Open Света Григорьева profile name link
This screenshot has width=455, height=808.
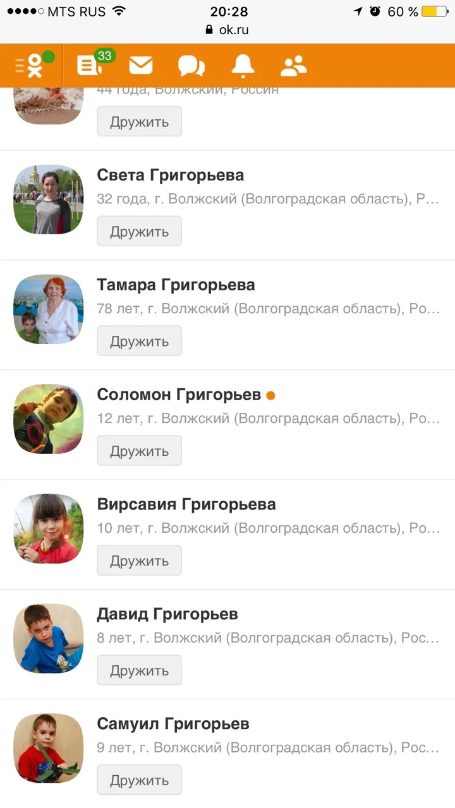[x=171, y=175]
